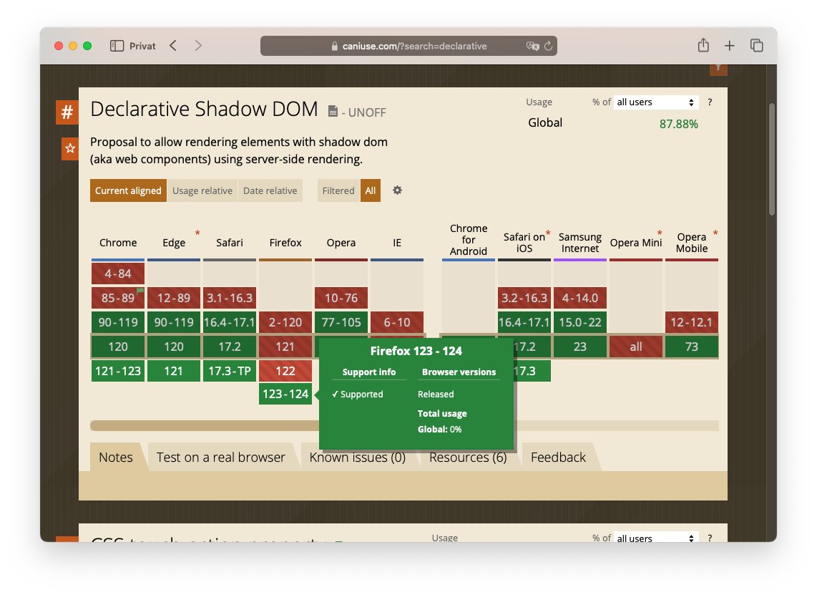817x595 pixels.
Task: Select Opera 10-76 version cell
Action: point(341,298)
